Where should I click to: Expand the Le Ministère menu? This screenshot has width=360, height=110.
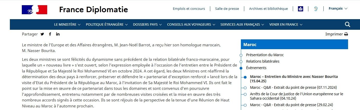point(67,25)
